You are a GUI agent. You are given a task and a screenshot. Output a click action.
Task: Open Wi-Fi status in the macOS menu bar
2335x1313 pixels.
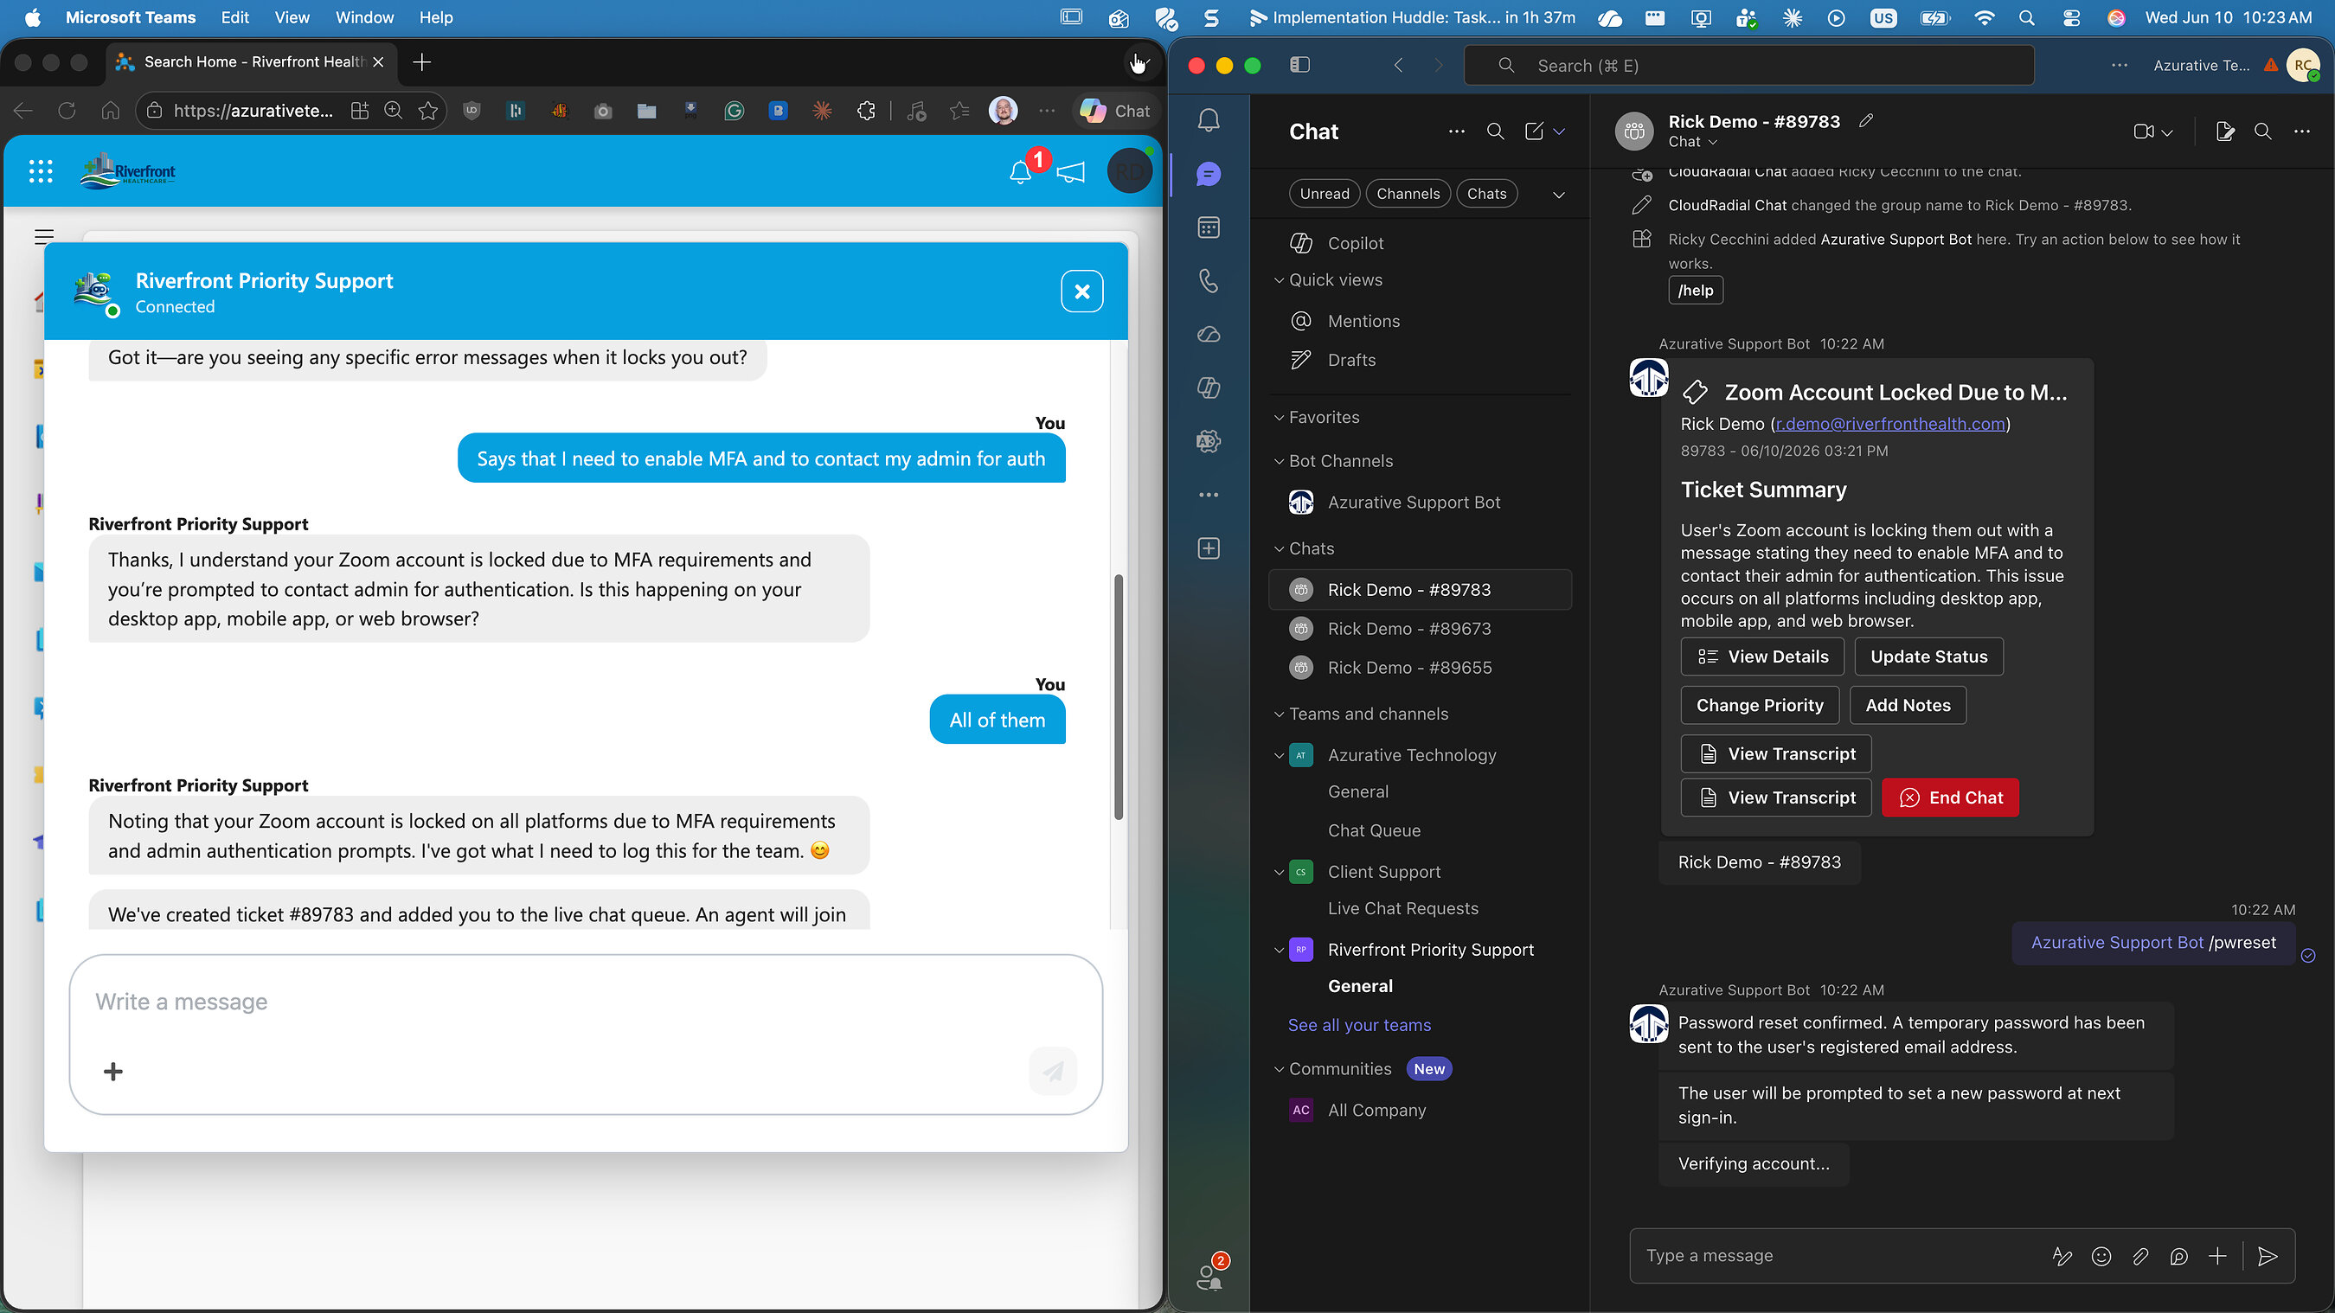coord(1983,17)
